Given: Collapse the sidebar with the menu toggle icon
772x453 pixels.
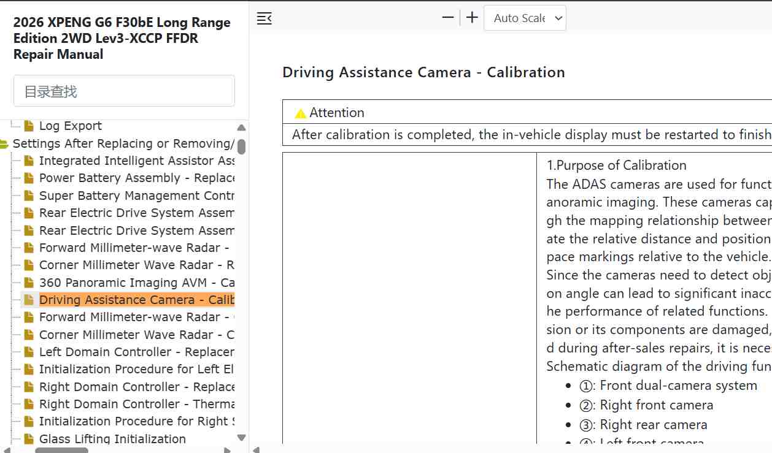Looking at the screenshot, I should [x=264, y=18].
